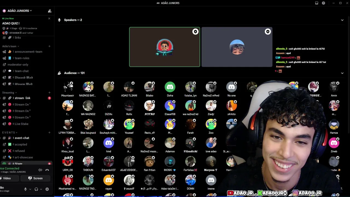Collapse the EVENTS category

[10, 132]
